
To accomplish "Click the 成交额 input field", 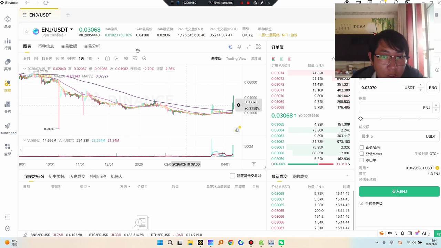I will [399, 136].
